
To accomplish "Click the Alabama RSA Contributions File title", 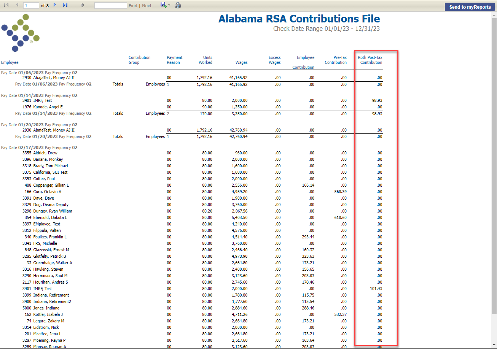I will (299, 19).
